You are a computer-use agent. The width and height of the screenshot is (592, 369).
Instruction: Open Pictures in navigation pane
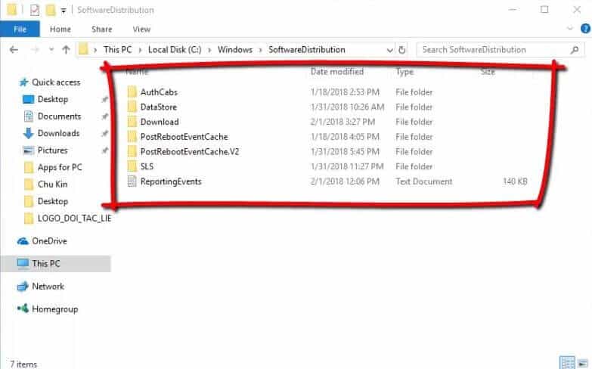coord(52,150)
